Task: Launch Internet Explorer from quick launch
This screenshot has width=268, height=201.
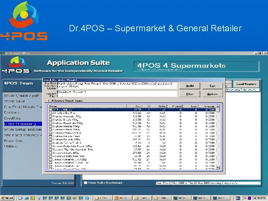Action: coord(26,198)
